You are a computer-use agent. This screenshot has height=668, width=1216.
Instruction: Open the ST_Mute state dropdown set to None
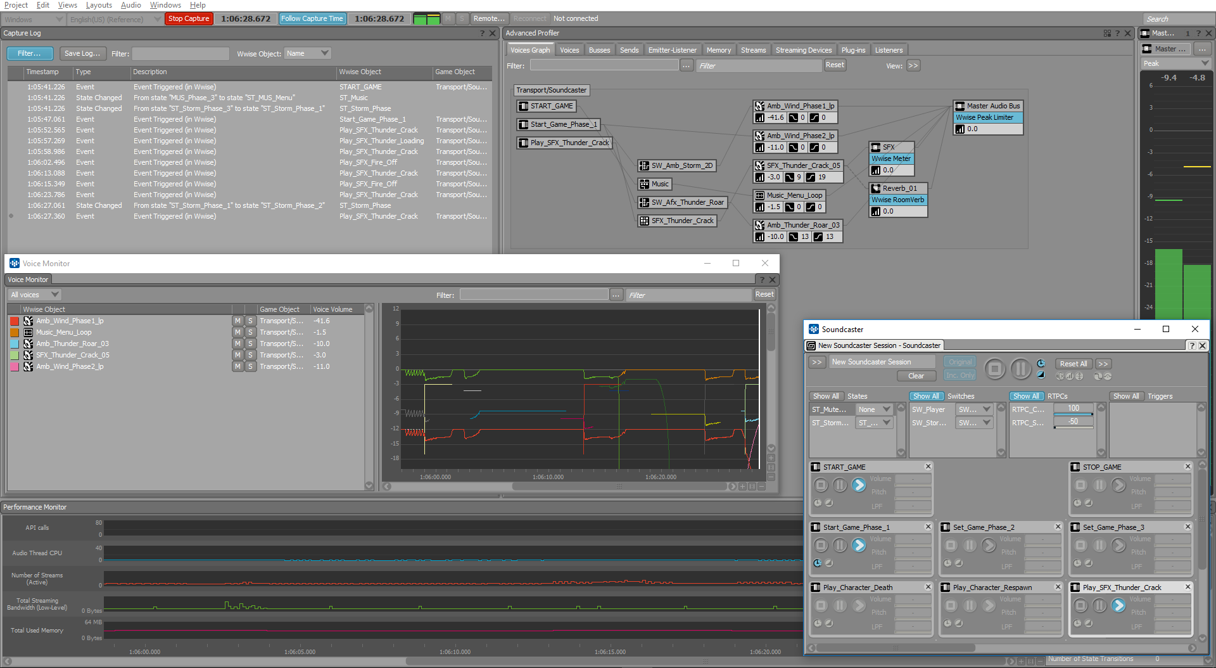pos(874,409)
